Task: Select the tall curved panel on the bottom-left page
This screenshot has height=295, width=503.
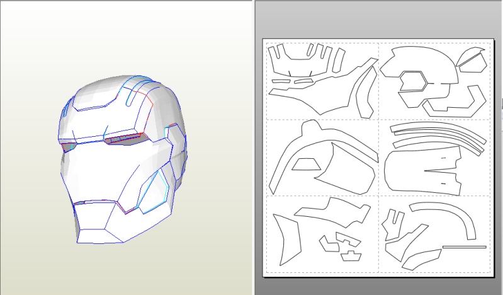Action: coord(288,240)
